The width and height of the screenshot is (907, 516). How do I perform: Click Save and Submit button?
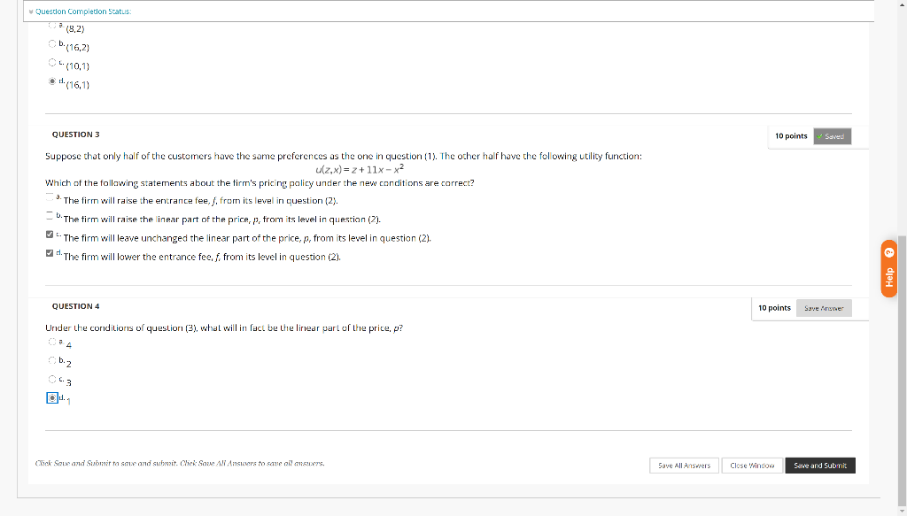pyautogui.click(x=819, y=466)
